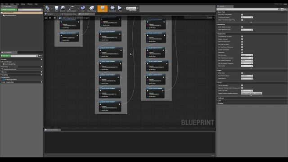Click the plus icon on the Macros row

coord(41,72)
